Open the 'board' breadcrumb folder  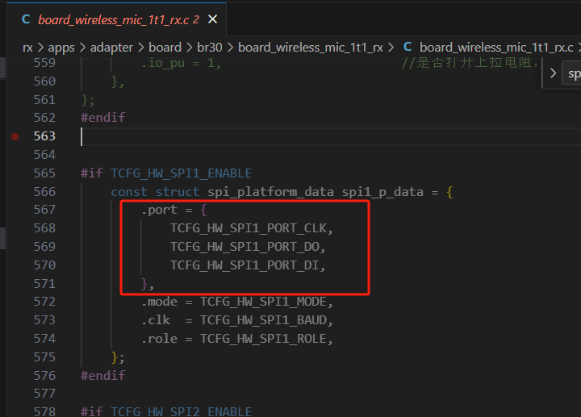[165, 48]
